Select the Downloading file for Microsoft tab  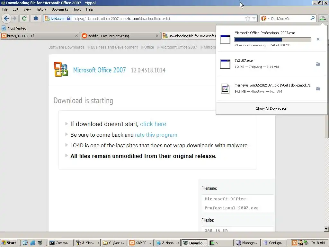[x=189, y=36]
